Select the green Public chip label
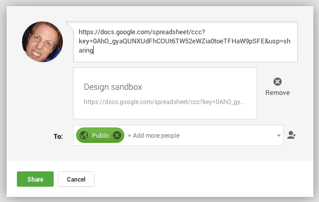 101,135
